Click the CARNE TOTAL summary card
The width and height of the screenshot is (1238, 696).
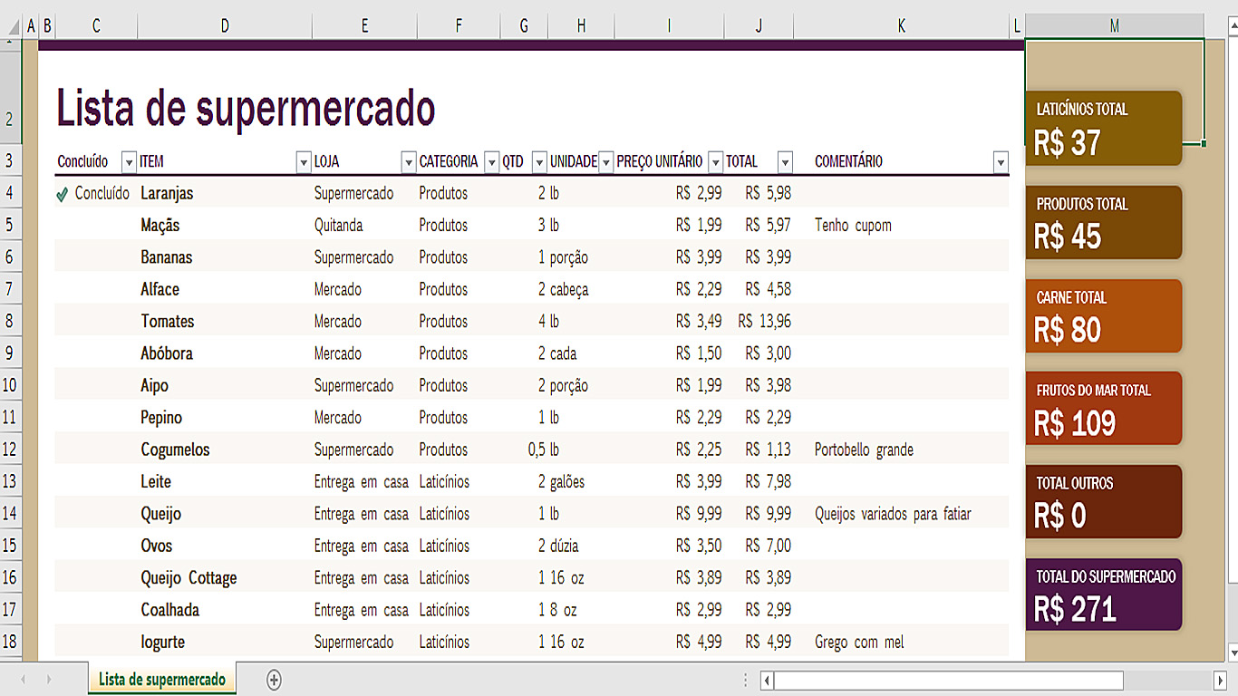1104,315
